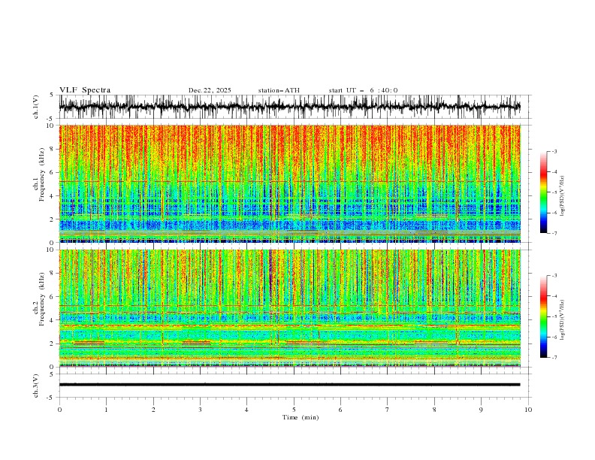The height and width of the screenshot is (460, 595).
Task: Click time axis tick label '10'
Action: [x=528, y=410]
